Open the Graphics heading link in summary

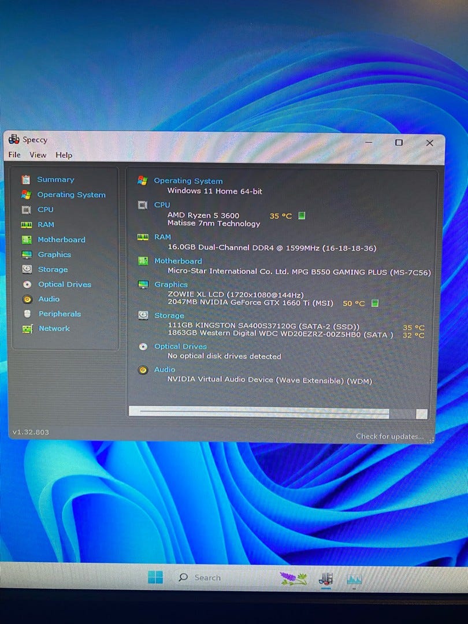[170, 284]
